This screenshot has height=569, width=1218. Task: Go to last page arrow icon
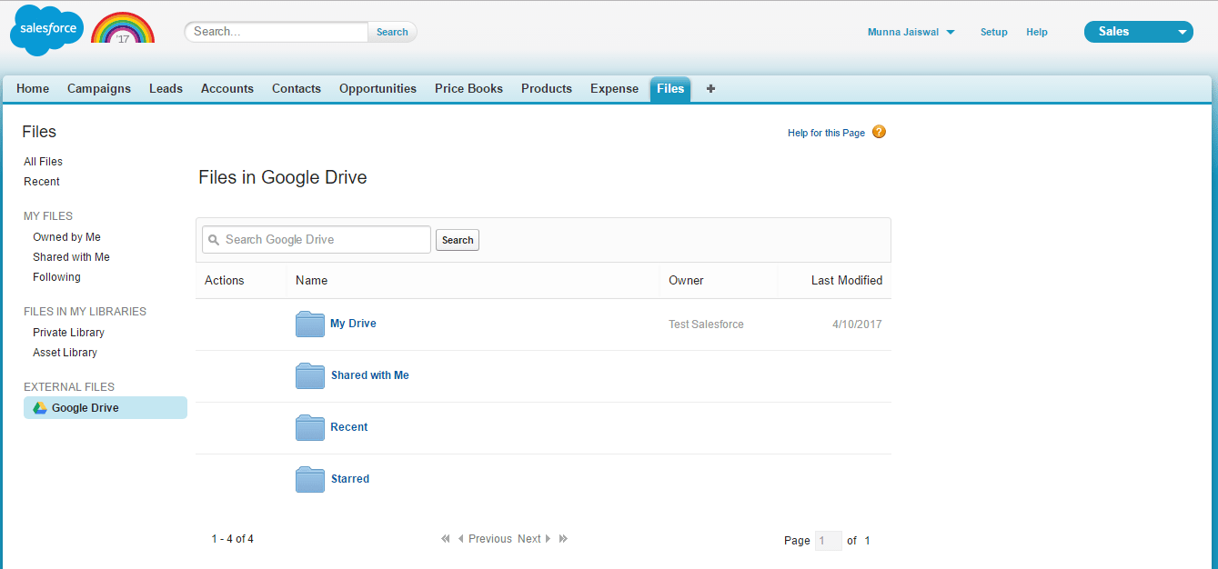click(x=563, y=539)
